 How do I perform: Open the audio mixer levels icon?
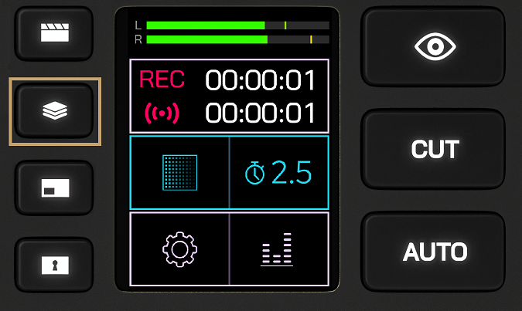tap(277, 249)
